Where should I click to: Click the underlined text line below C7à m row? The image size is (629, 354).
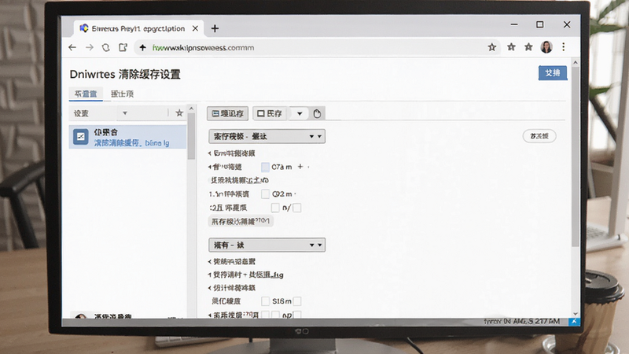point(240,180)
